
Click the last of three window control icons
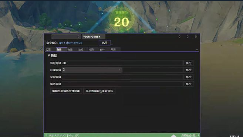click(196, 37)
